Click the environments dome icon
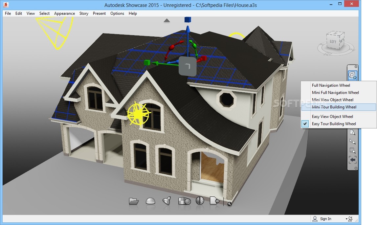377x225 pixels. [150, 201]
